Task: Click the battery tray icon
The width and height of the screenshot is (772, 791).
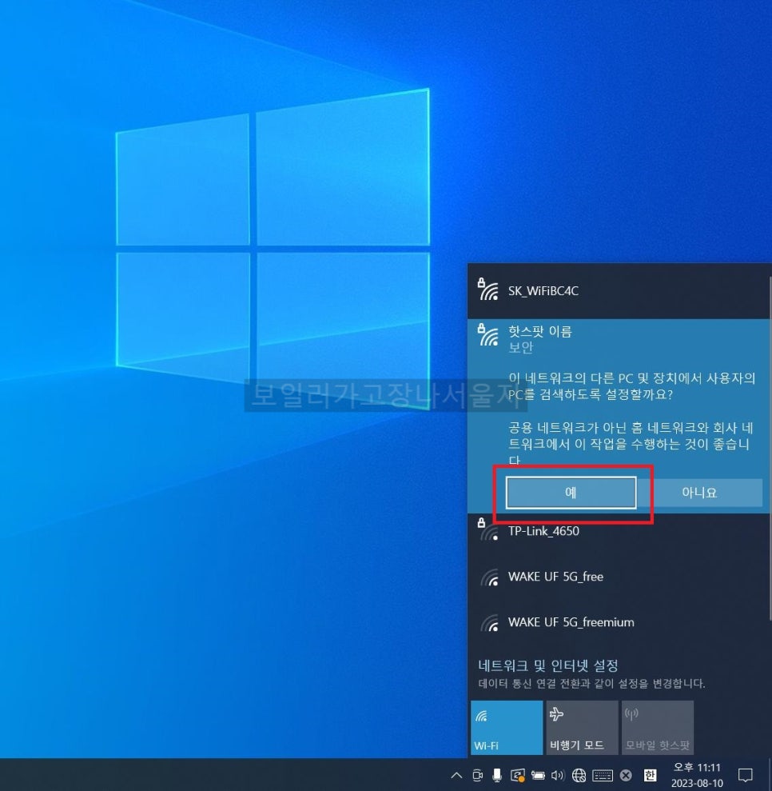Action: [538, 775]
